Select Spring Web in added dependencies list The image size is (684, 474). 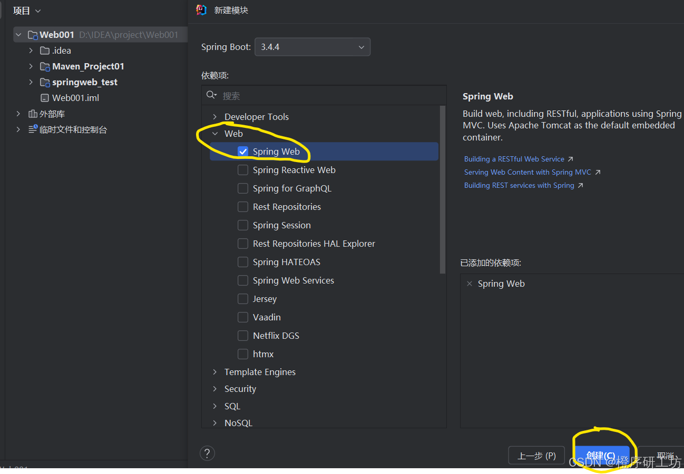(501, 284)
